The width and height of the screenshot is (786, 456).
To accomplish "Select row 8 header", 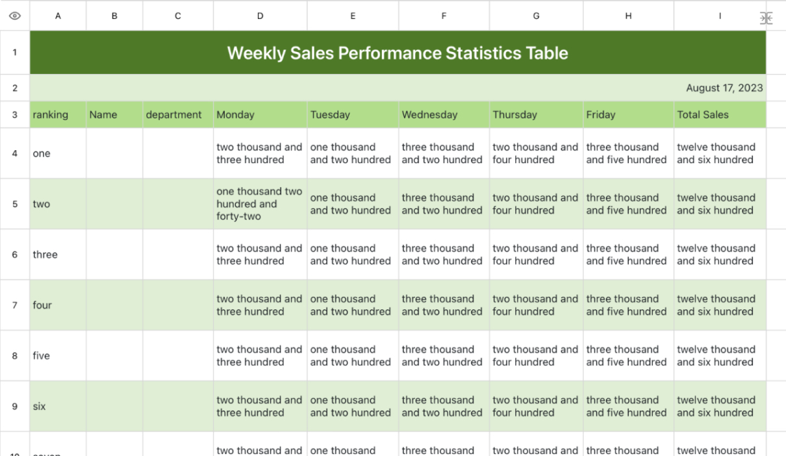I will (14, 356).
